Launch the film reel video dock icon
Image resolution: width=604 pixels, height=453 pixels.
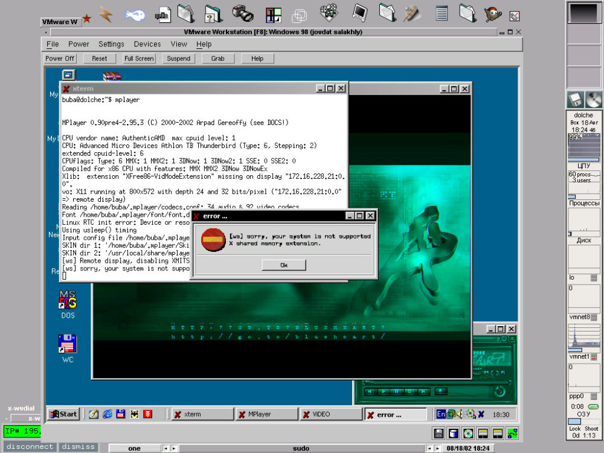coord(329,13)
